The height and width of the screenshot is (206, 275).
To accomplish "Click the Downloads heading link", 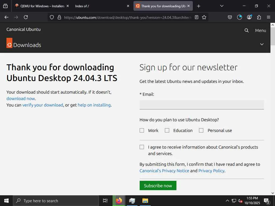I will coord(27,45).
